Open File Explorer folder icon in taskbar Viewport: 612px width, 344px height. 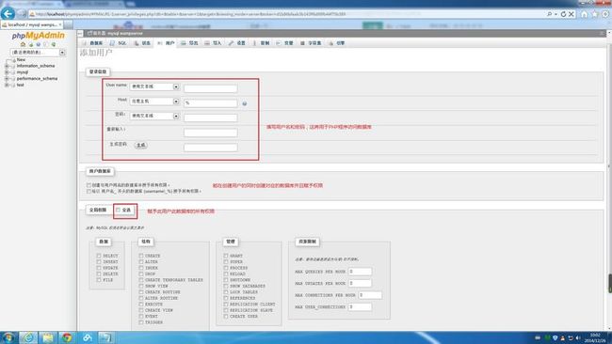pyautogui.click(x=48, y=337)
